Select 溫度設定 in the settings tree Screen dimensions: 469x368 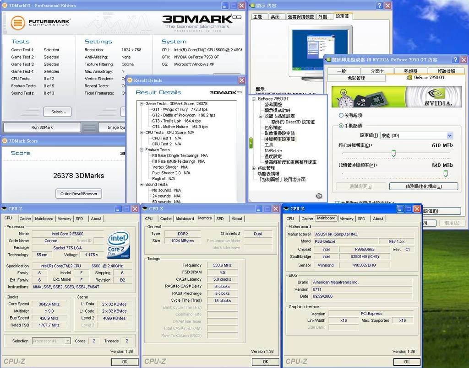(x=273, y=156)
